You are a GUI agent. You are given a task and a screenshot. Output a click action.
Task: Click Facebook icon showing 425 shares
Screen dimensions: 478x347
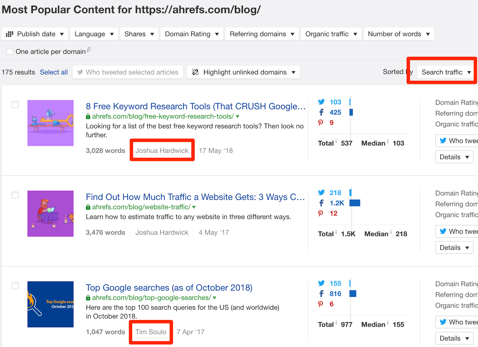(321, 112)
